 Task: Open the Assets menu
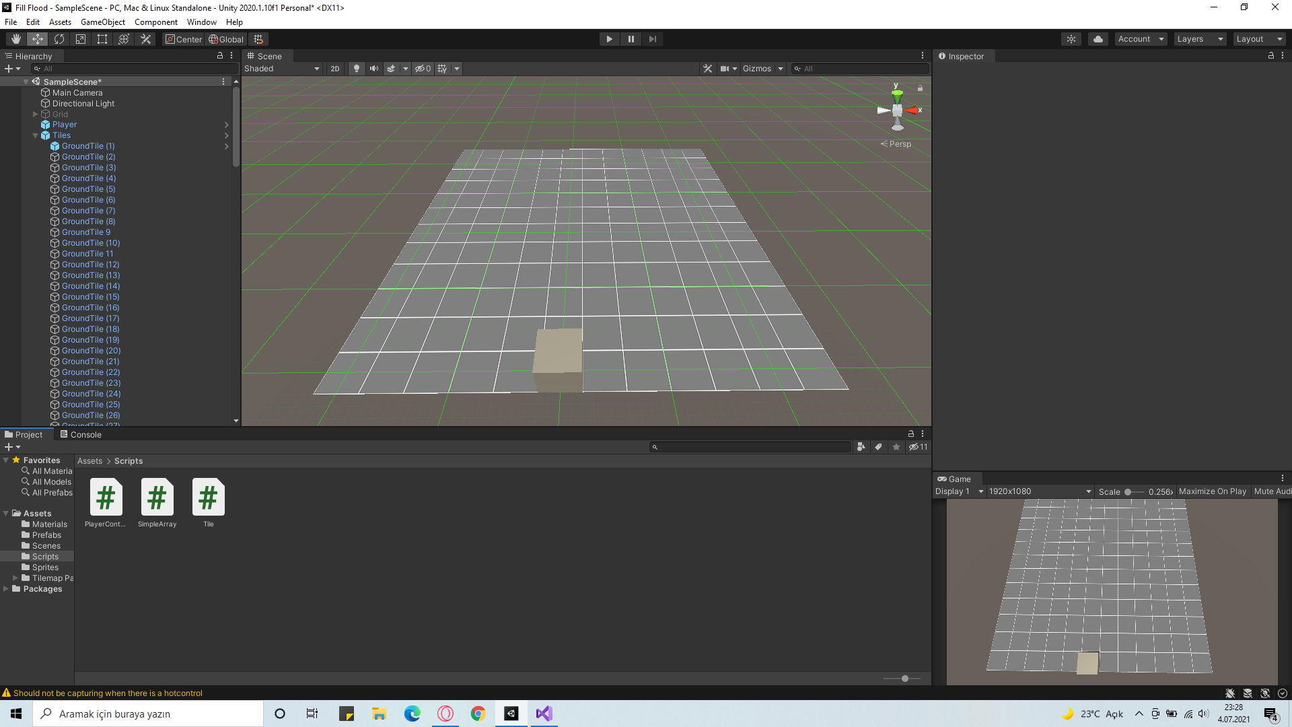pyautogui.click(x=60, y=22)
